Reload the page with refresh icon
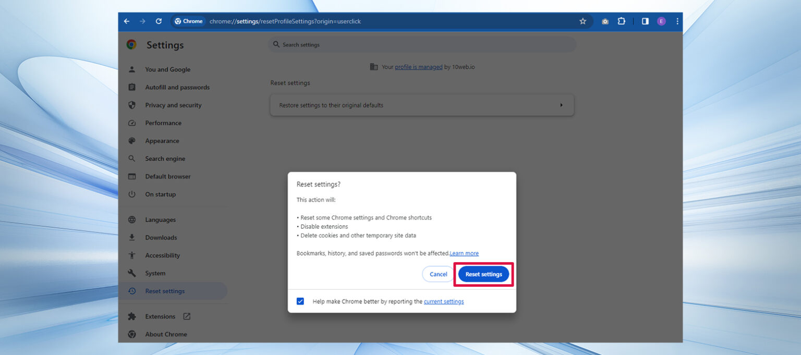Screen dimensions: 801x355 click(x=159, y=21)
